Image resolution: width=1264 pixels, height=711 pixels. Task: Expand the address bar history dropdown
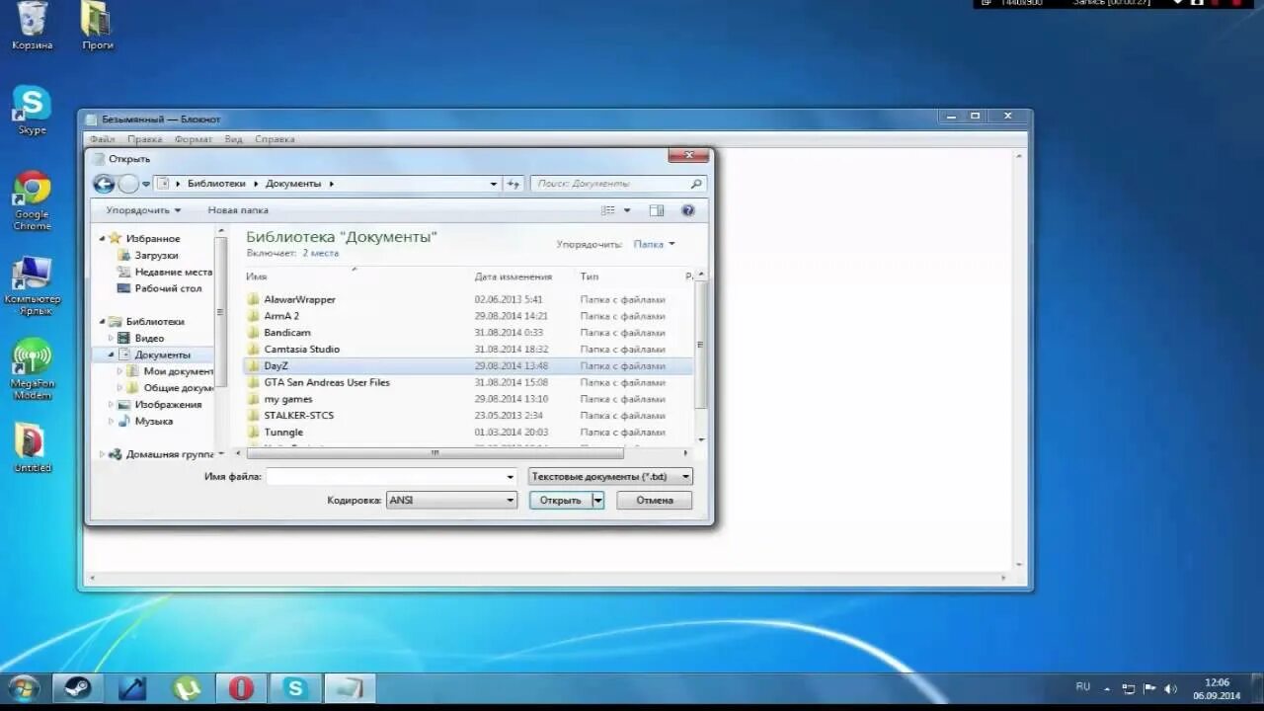click(x=494, y=184)
